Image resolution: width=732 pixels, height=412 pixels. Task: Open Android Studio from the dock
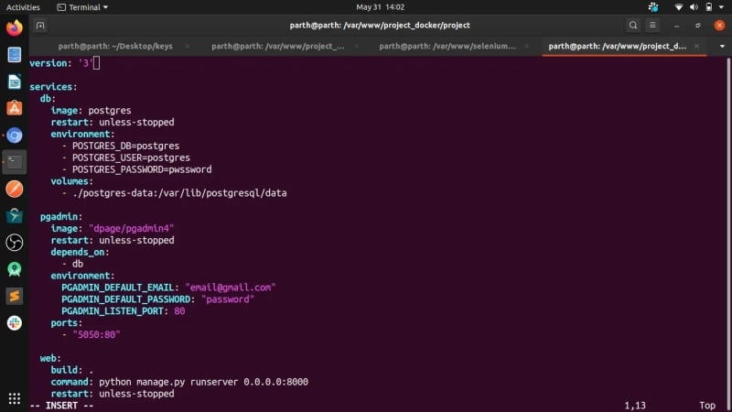[15, 269]
